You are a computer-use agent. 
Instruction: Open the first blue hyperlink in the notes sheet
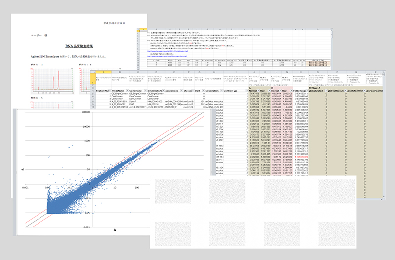pos(167,51)
